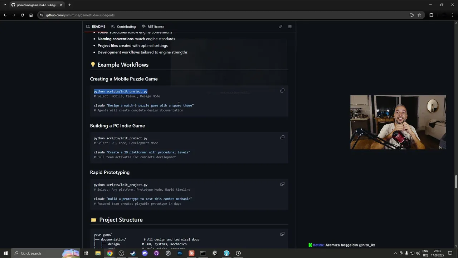Screen dimensions: 458x258
Task: Open the notification center
Action: [450, 253]
